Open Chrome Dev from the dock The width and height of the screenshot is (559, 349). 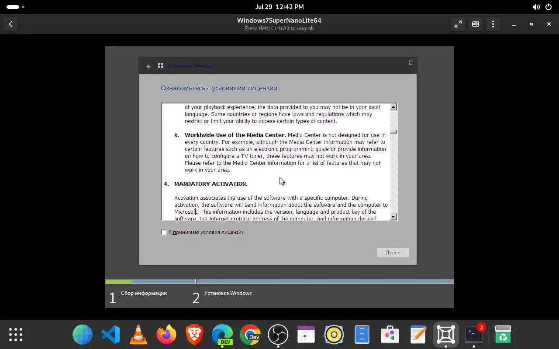tap(250, 335)
